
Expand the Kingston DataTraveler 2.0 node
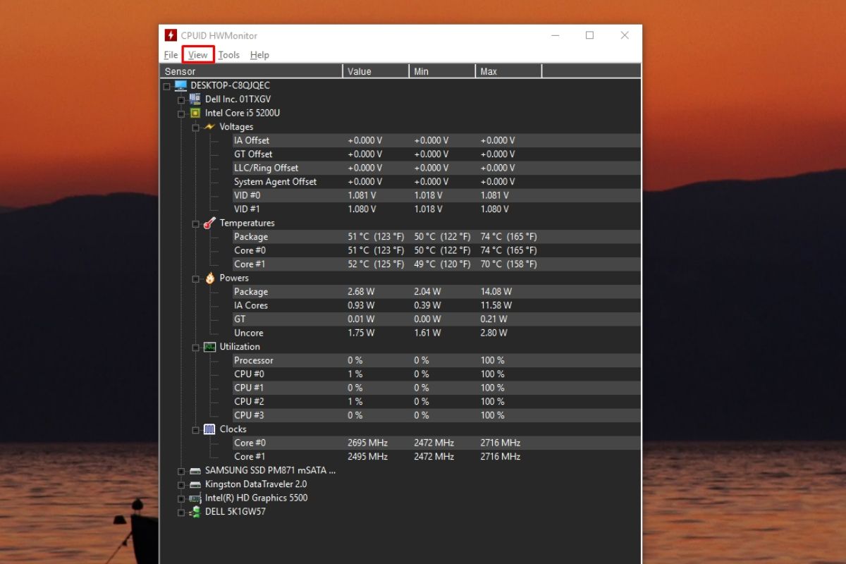pyautogui.click(x=181, y=484)
